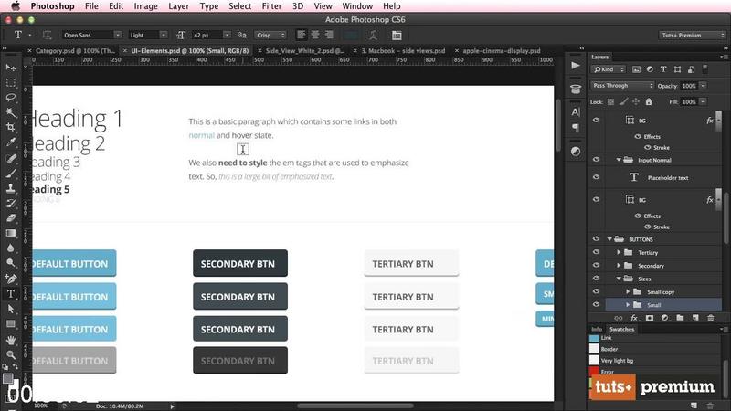Select the Crop tool

pos(11,127)
